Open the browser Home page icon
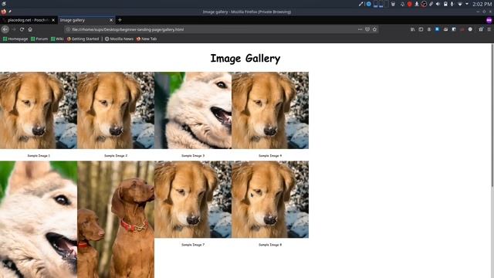Image resolution: width=494 pixels, height=278 pixels. click(30, 29)
